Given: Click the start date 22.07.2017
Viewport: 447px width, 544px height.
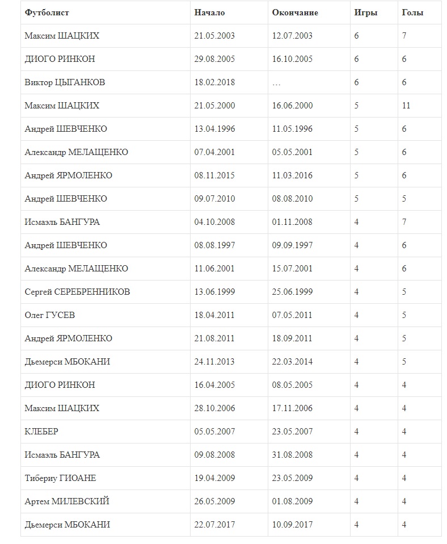Looking at the screenshot, I should [214, 525].
